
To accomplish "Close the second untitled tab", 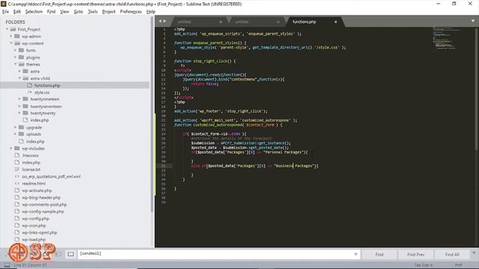I will click(x=278, y=22).
